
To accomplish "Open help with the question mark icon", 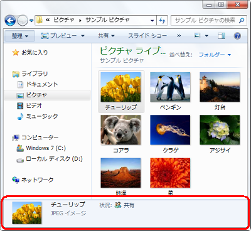I will pyautogui.click(x=237, y=36).
